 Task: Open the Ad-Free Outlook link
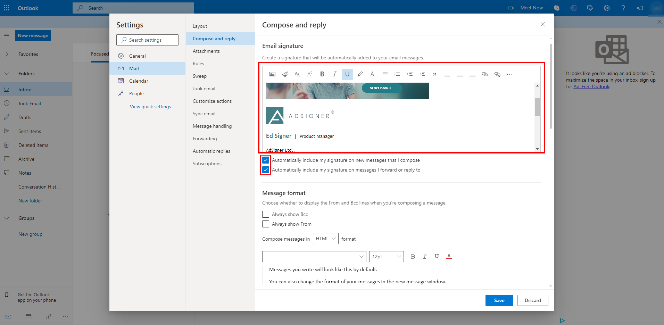coord(591,86)
